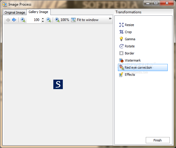Maximize the Image Process window
The height and width of the screenshot is (148, 176).
click(x=156, y=3)
